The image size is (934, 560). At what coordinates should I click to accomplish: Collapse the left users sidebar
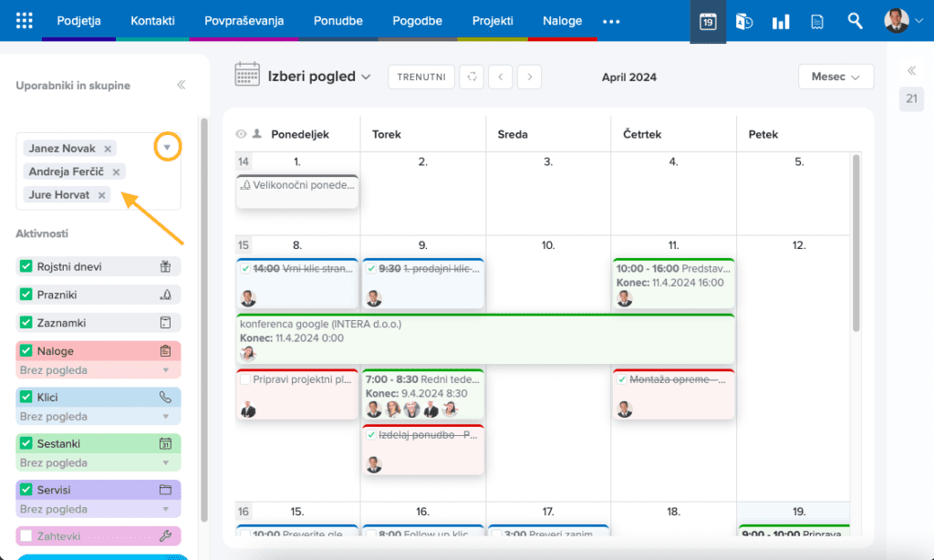(181, 85)
